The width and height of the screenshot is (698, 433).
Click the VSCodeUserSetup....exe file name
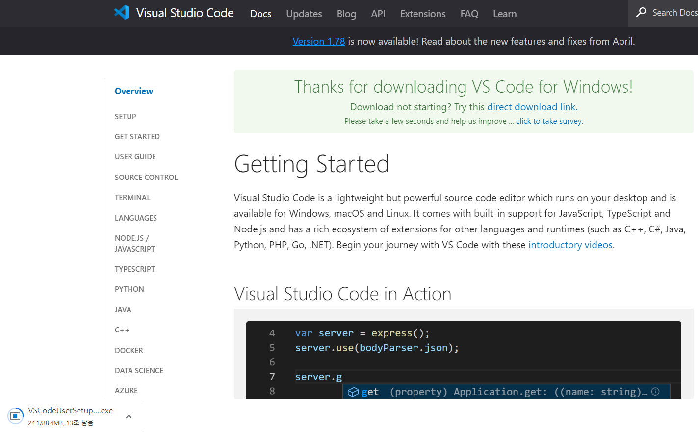coord(70,411)
